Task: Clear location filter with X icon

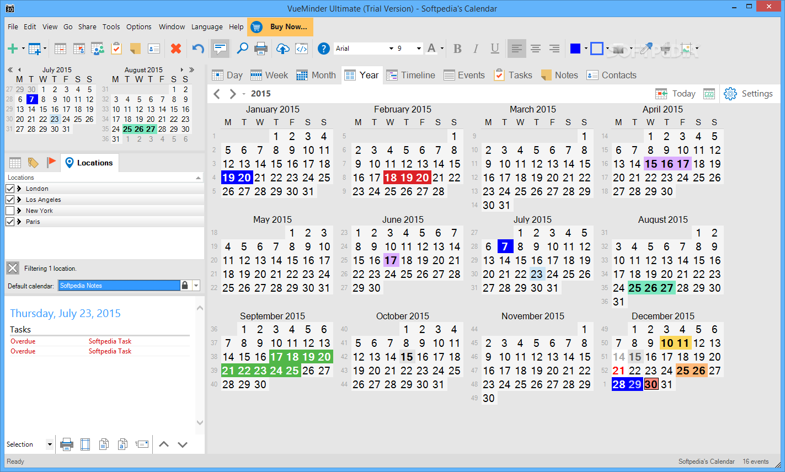Action: pos(13,268)
